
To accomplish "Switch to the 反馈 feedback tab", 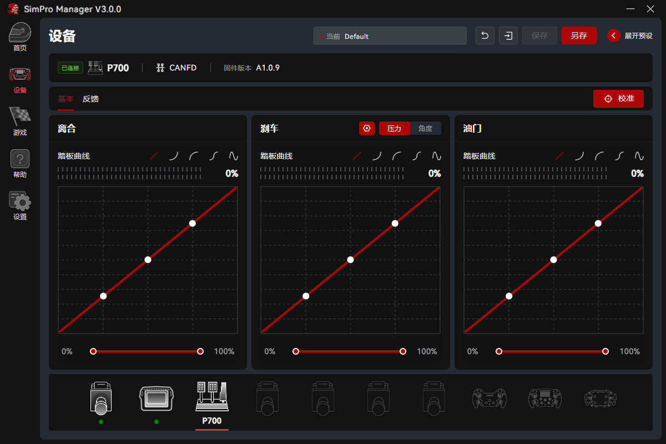I will point(90,99).
